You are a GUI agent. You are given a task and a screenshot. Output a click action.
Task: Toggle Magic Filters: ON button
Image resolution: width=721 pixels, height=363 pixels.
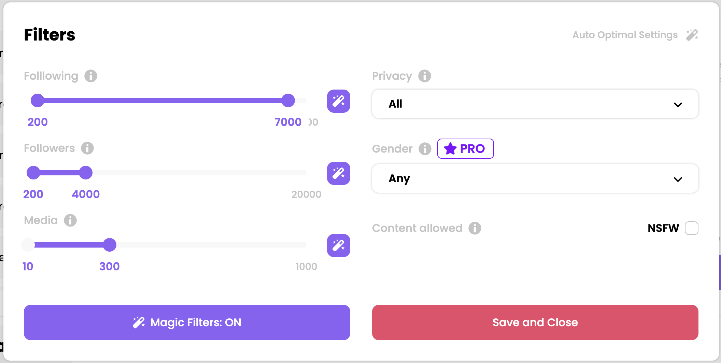coord(187,322)
